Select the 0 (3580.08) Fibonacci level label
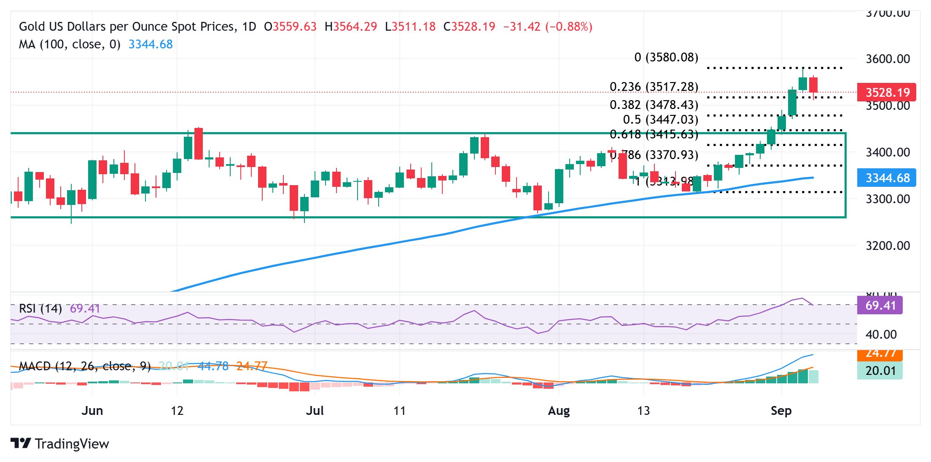Image resolution: width=931 pixels, height=462 pixels. (x=666, y=57)
